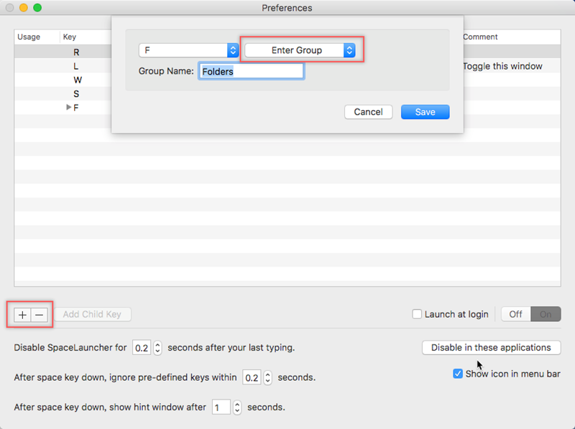Switch SpaceLauncher to On

[x=546, y=314]
